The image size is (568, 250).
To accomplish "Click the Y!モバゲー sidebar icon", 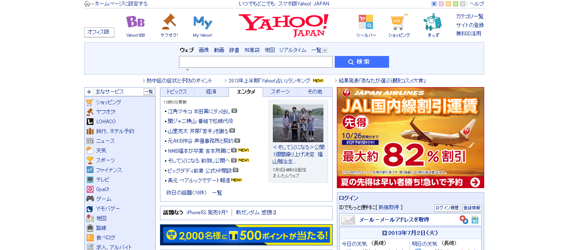I will click(x=90, y=209).
